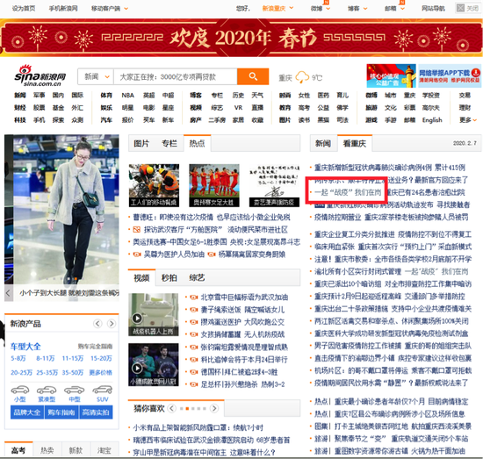Viewport: 483px width, 459px height.
Task: Expand the 更多 navigation menu
Action: (468, 119)
